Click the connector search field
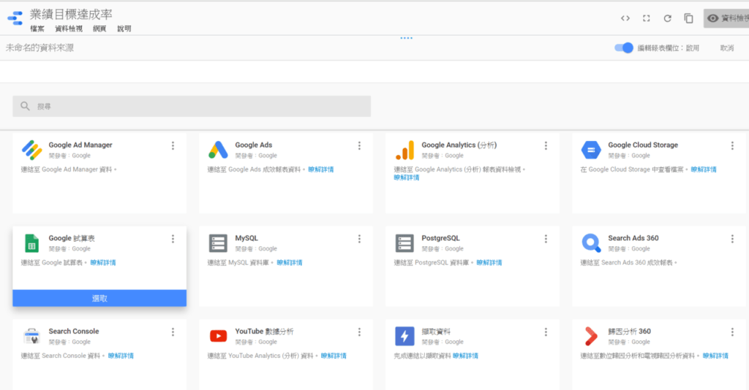The width and height of the screenshot is (749, 390). tap(192, 107)
